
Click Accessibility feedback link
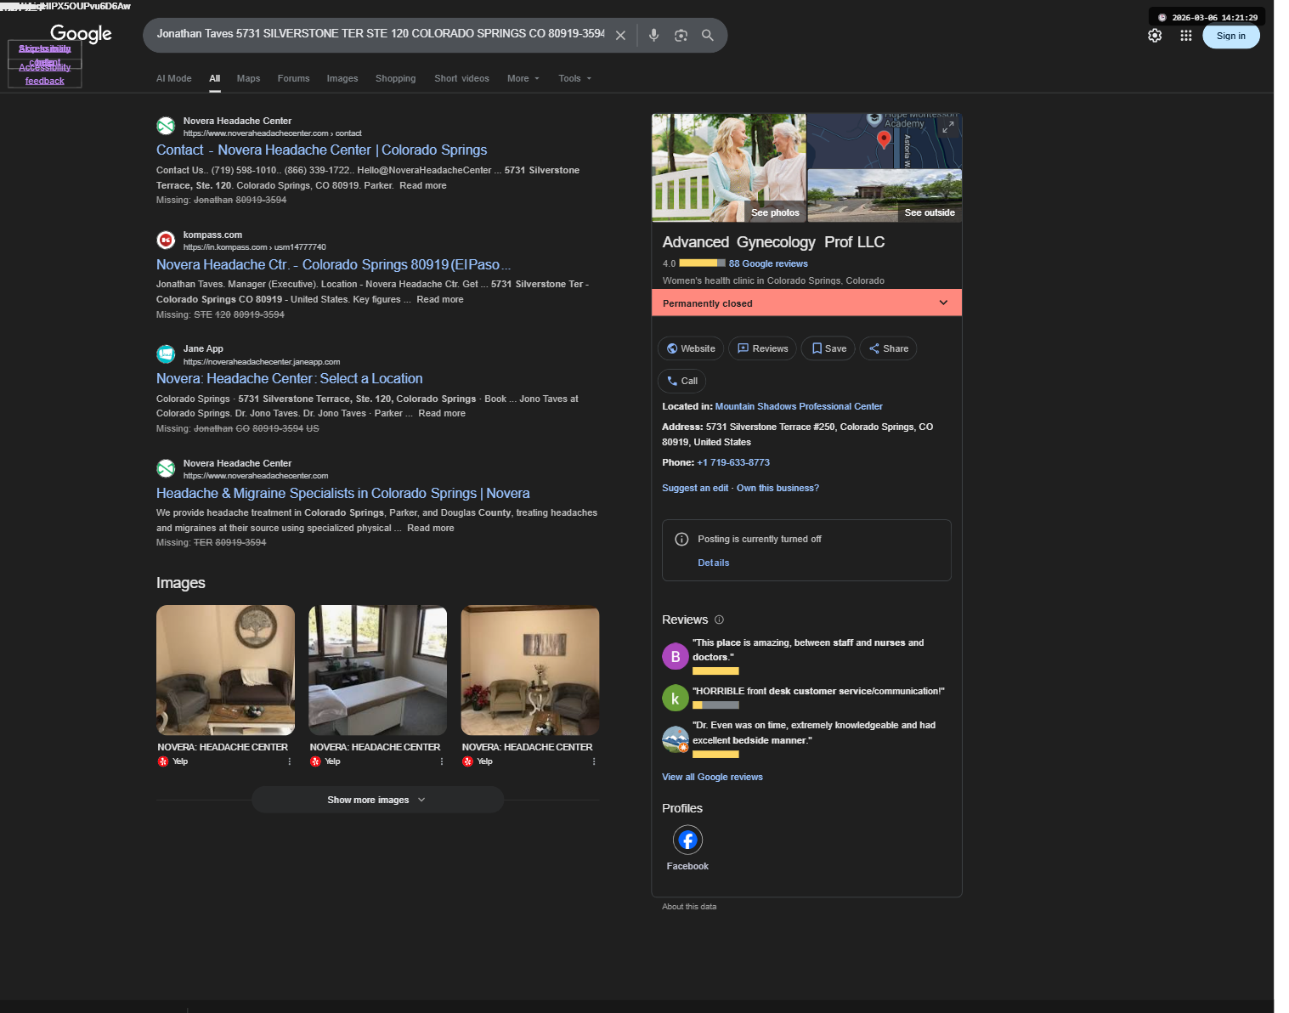(x=45, y=74)
